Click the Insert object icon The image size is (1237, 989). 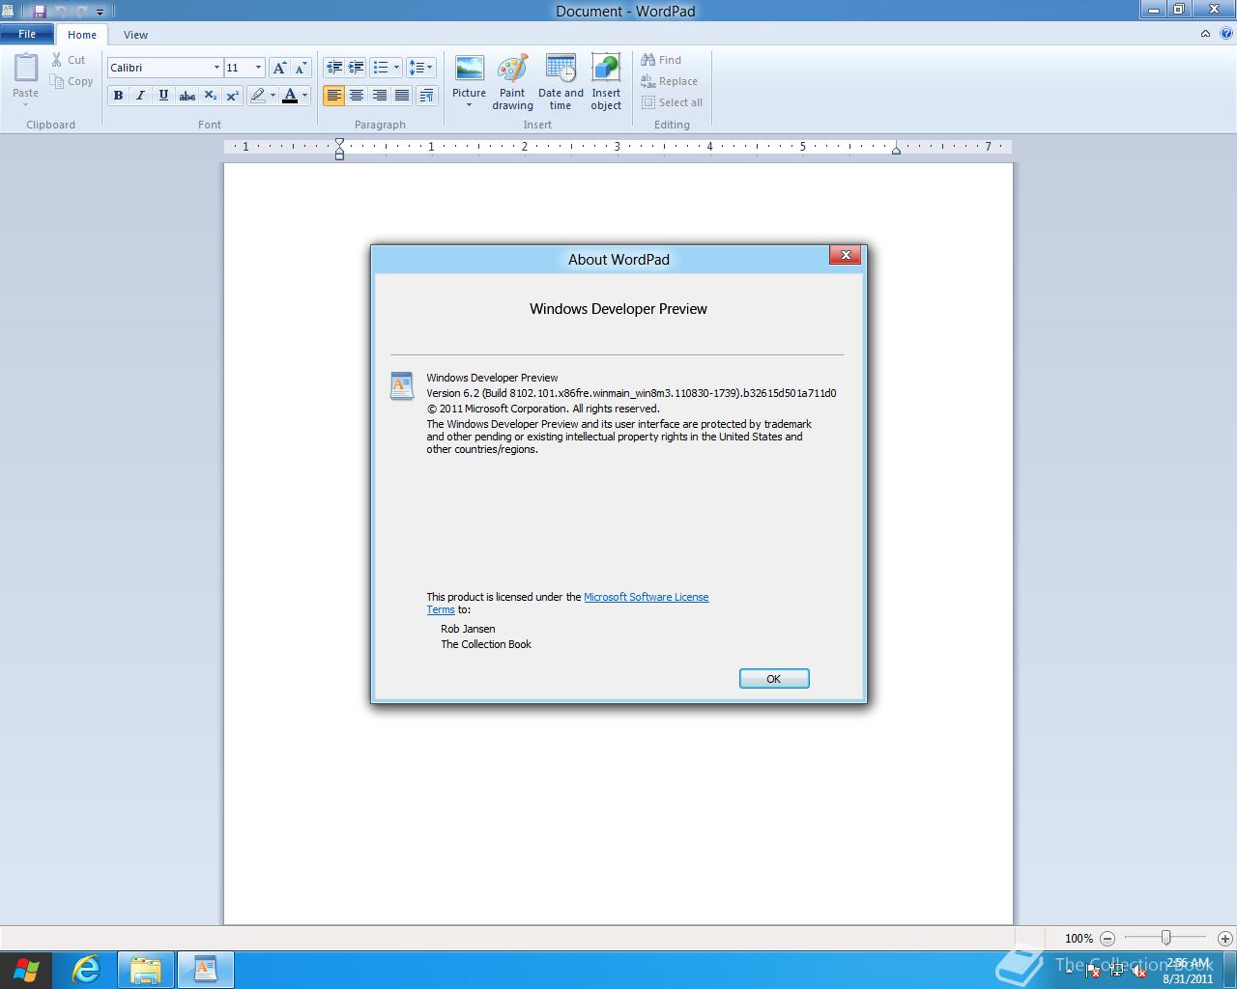606,70
